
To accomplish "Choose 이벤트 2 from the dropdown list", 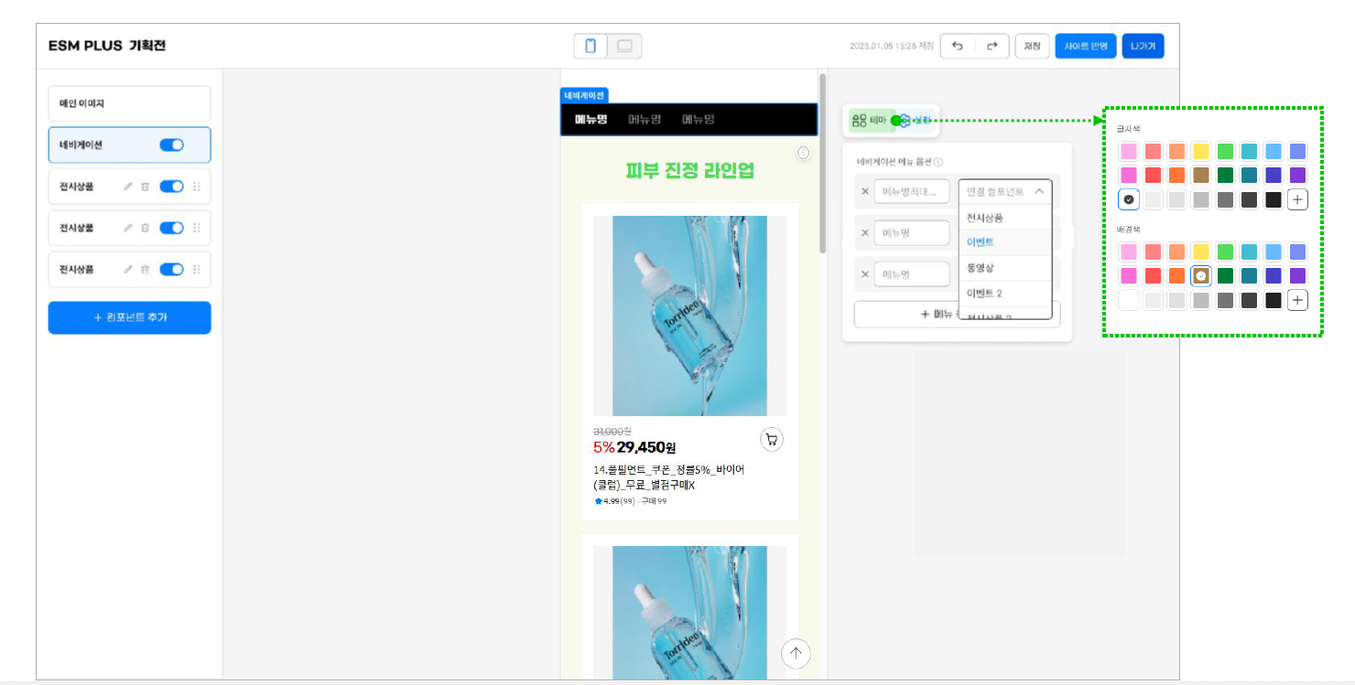I will [x=1005, y=294].
